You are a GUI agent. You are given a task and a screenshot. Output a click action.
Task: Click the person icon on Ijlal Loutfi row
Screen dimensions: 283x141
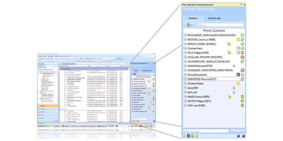[x=234, y=92]
